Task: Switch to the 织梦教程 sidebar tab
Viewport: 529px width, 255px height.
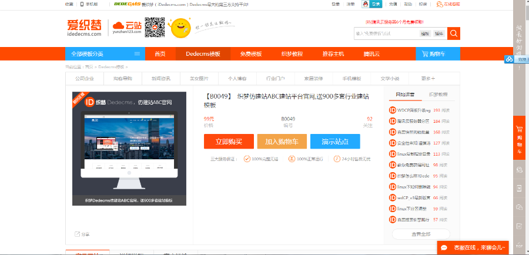Action: pos(438,95)
